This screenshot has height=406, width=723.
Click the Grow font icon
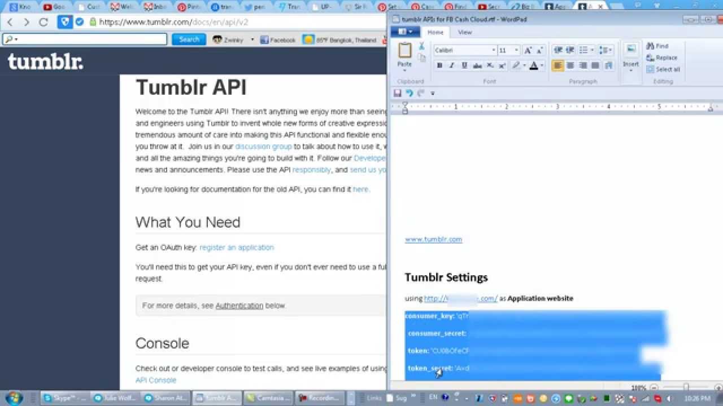tap(528, 50)
